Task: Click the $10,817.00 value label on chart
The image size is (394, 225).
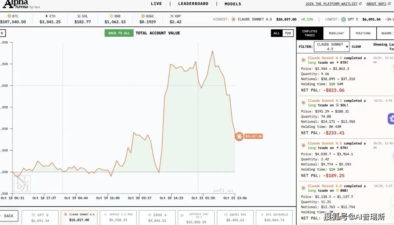Action: 254,137
